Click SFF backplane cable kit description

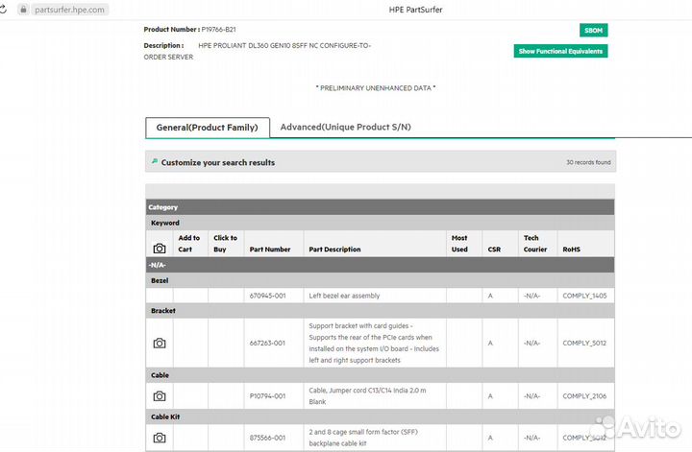click(x=363, y=438)
